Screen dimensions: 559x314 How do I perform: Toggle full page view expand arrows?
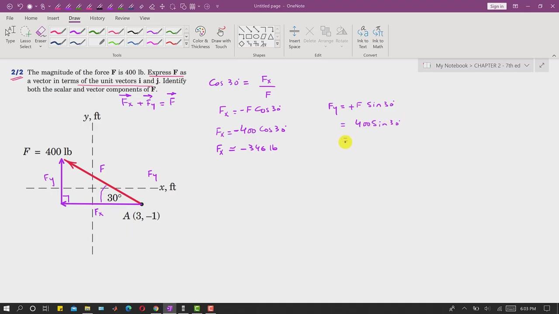[x=542, y=65]
